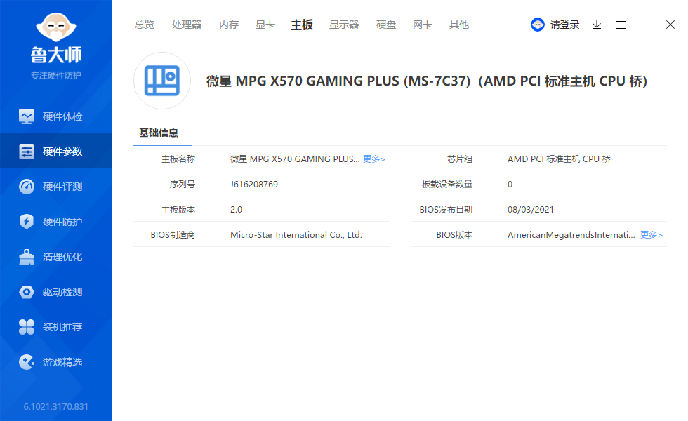688x421 pixels.
Task: Click the 序列号 field label
Action: [183, 184]
